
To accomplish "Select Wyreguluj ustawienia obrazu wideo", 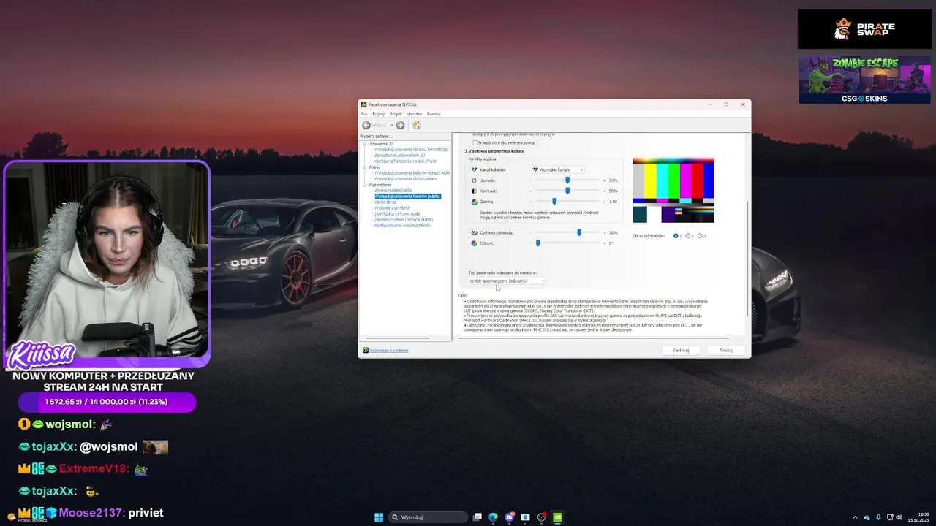I will (x=406, y=178).
